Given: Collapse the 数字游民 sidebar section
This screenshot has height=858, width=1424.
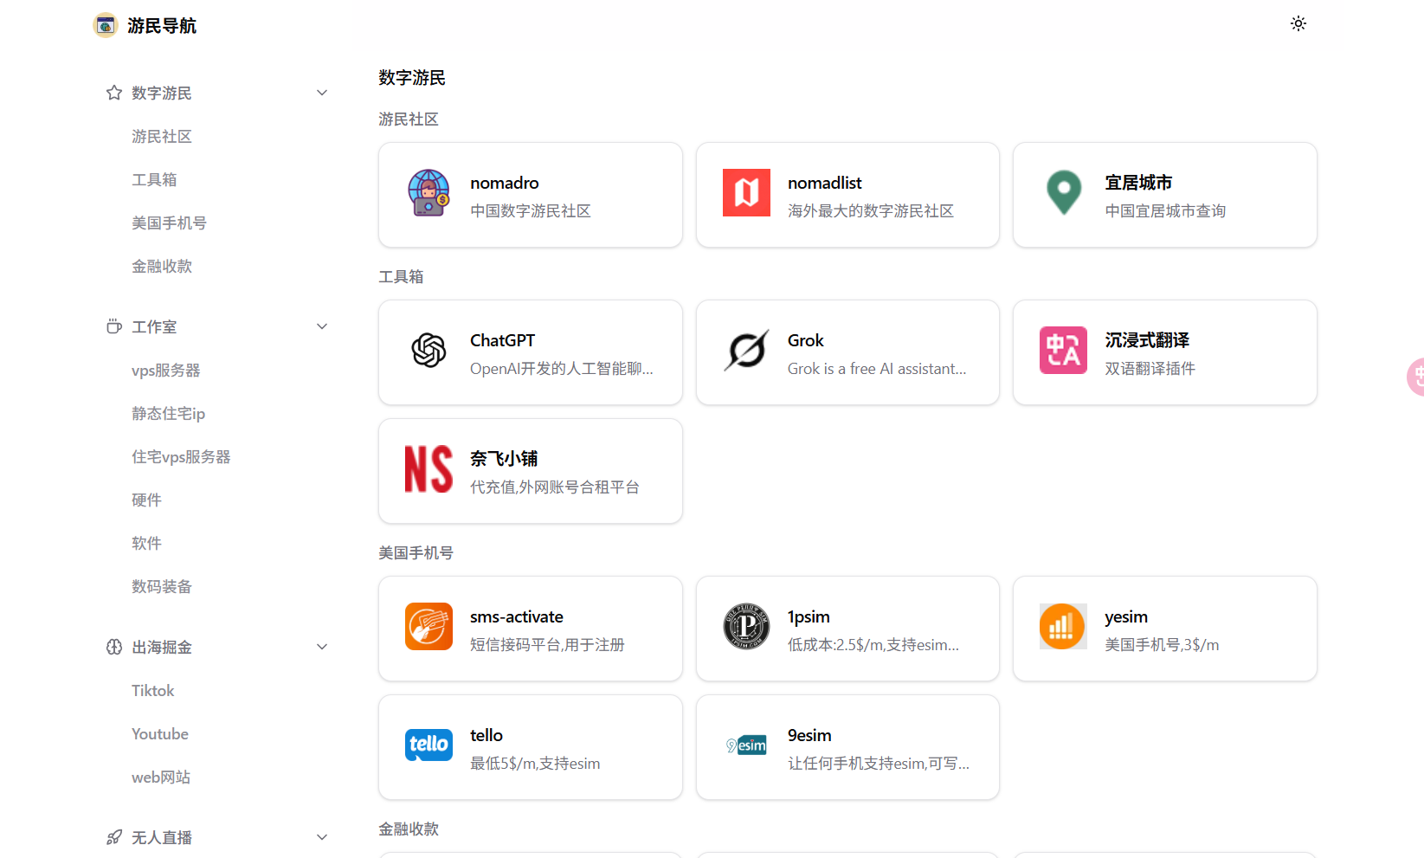Looking at the screenshot, I should (322, 93).
